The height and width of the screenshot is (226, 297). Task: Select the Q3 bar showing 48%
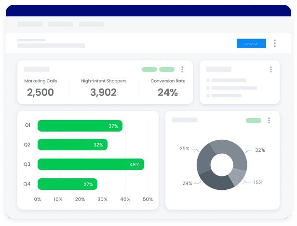[91, 164]
